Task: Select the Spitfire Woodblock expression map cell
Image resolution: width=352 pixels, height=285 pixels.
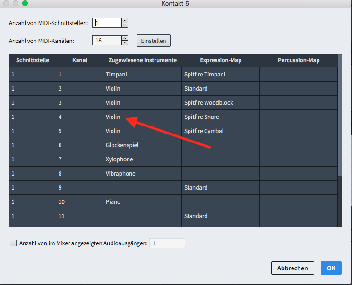Action: [221, 103]
